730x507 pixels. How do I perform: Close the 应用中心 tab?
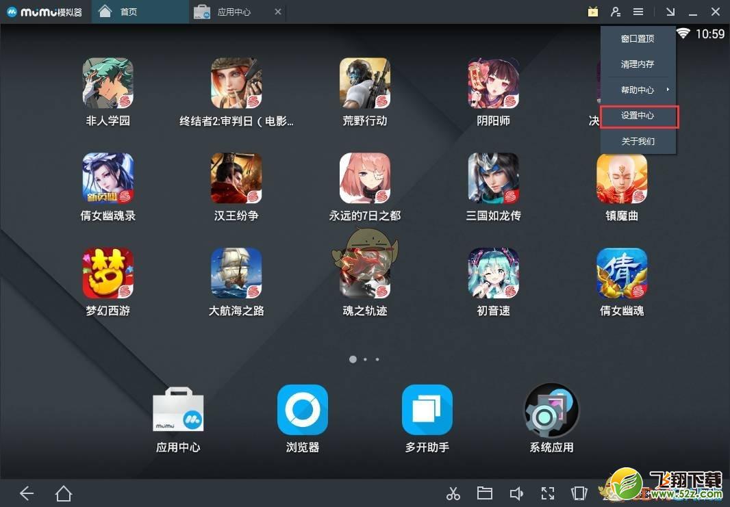277,12
